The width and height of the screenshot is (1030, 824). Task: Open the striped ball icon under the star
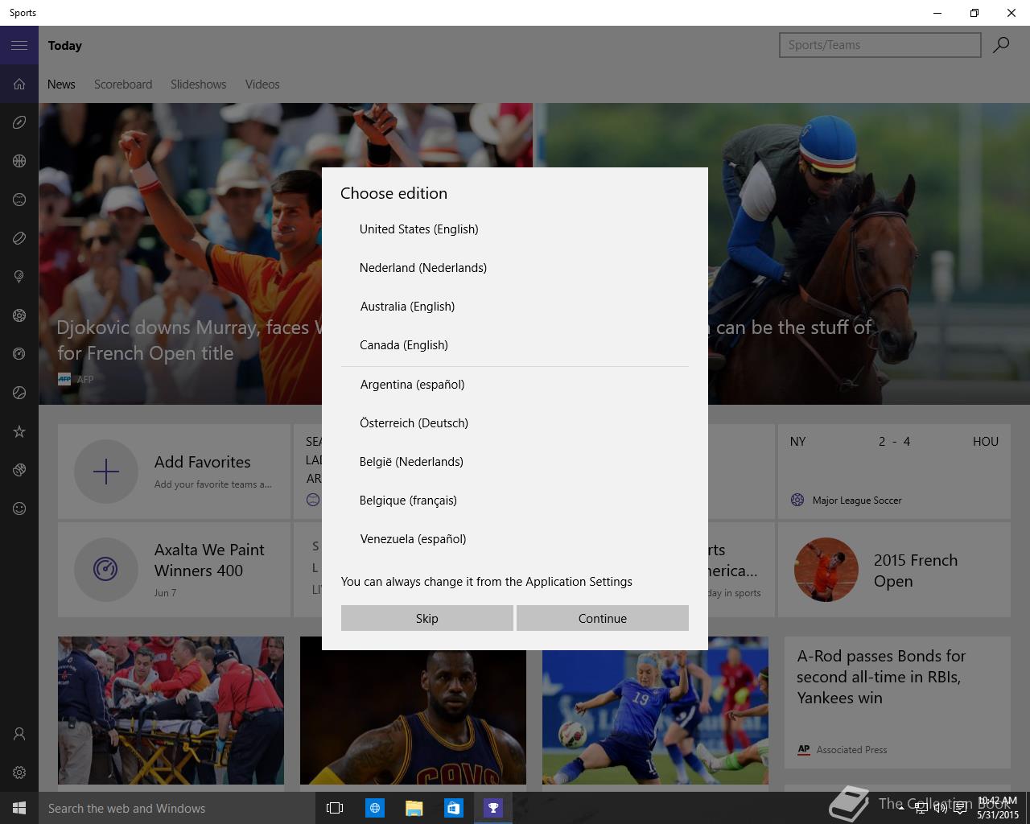pyautogui.click(x=19, y=470)
